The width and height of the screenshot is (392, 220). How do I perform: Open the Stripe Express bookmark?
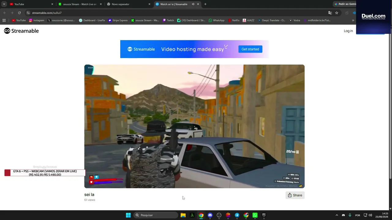pyautogui.click(x=118, y=20)
